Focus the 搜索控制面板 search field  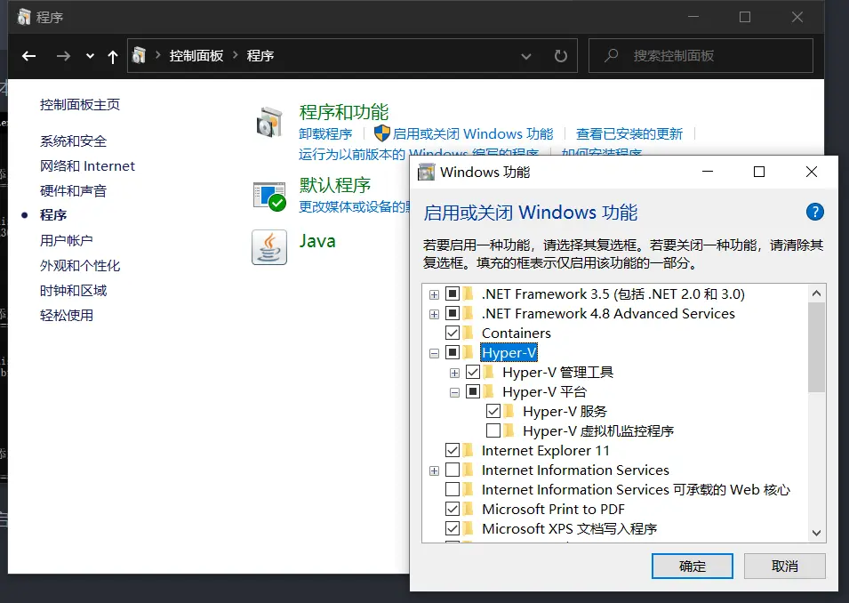point(701,55)
